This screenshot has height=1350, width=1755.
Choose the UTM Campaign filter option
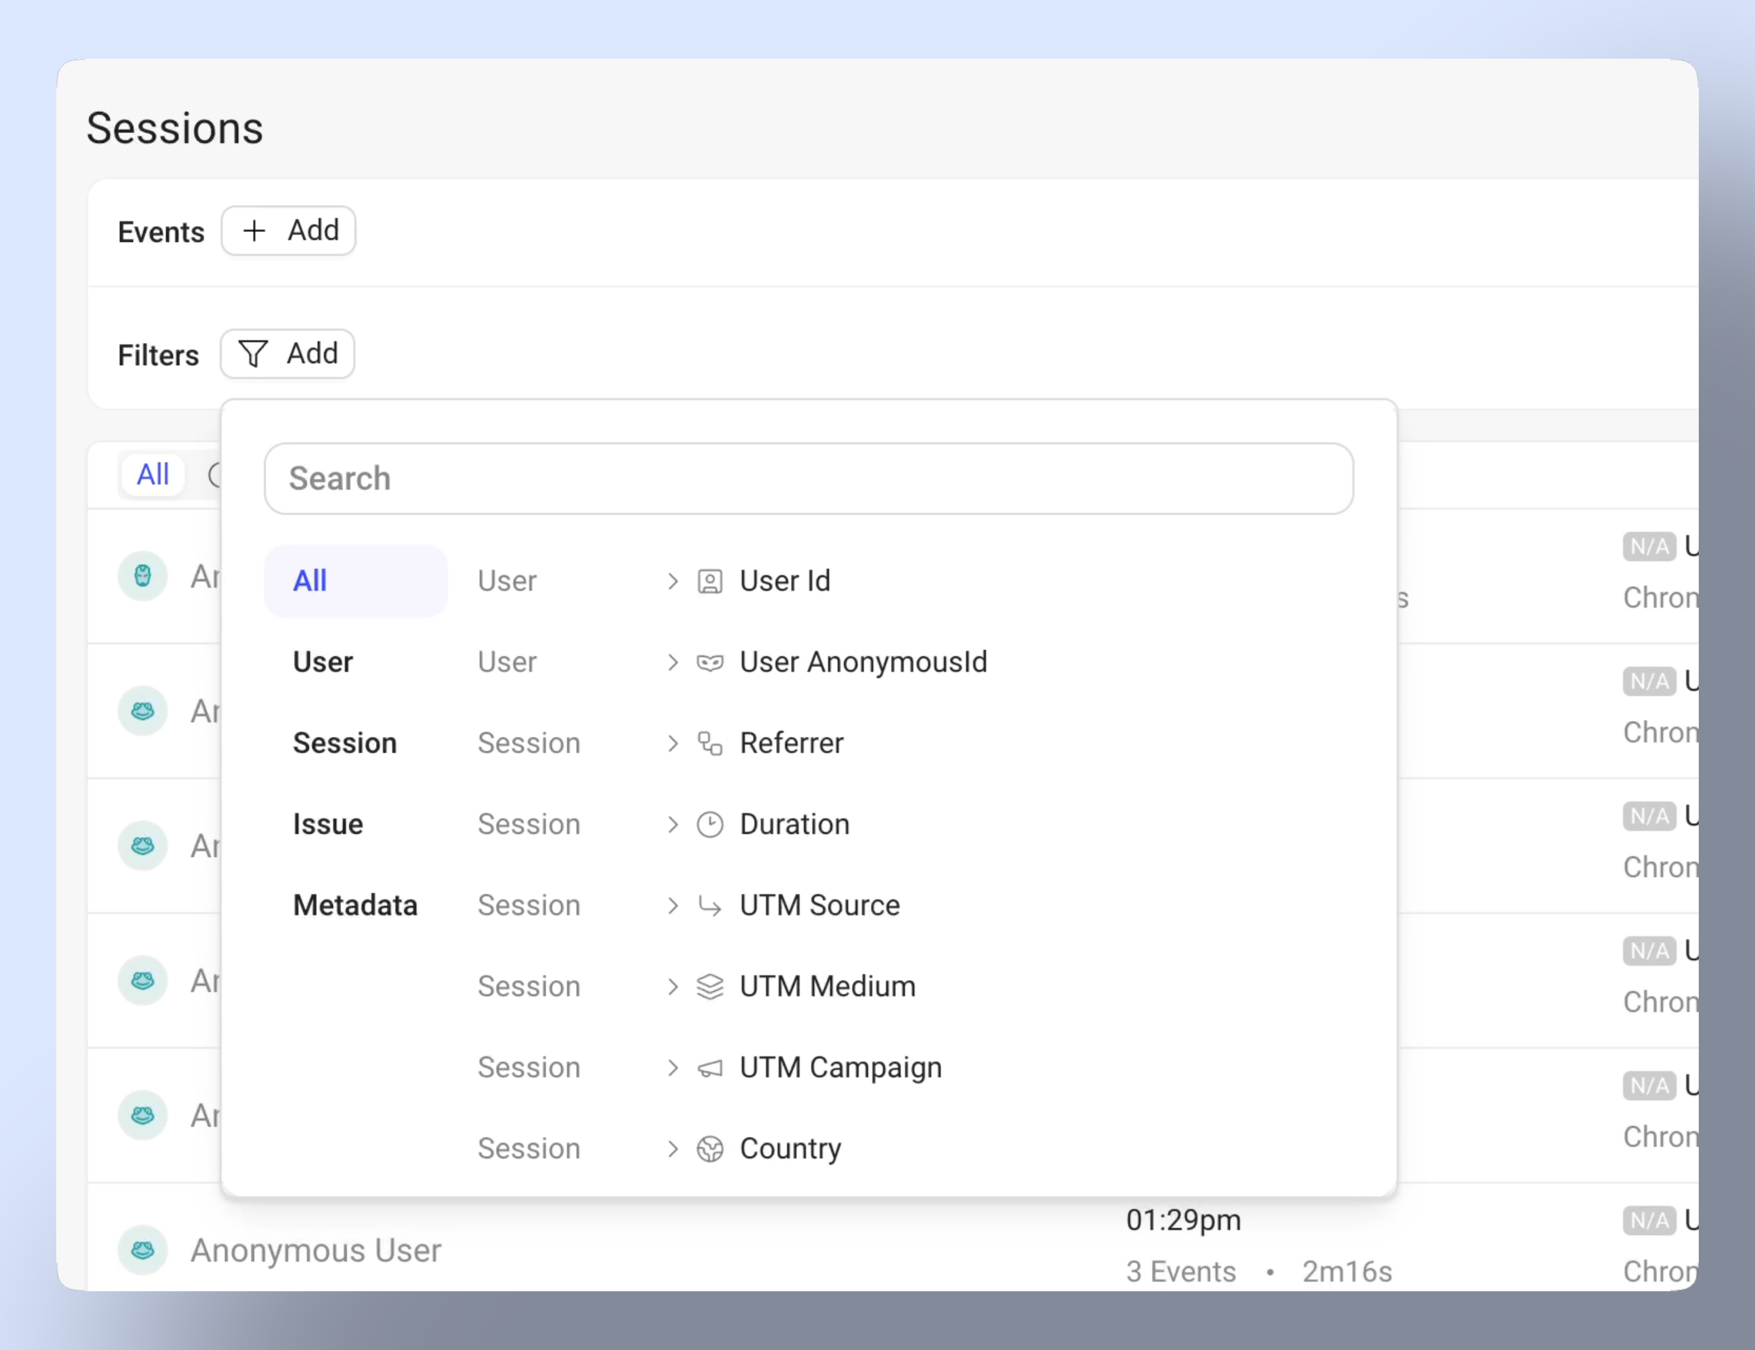point(841,1068)
